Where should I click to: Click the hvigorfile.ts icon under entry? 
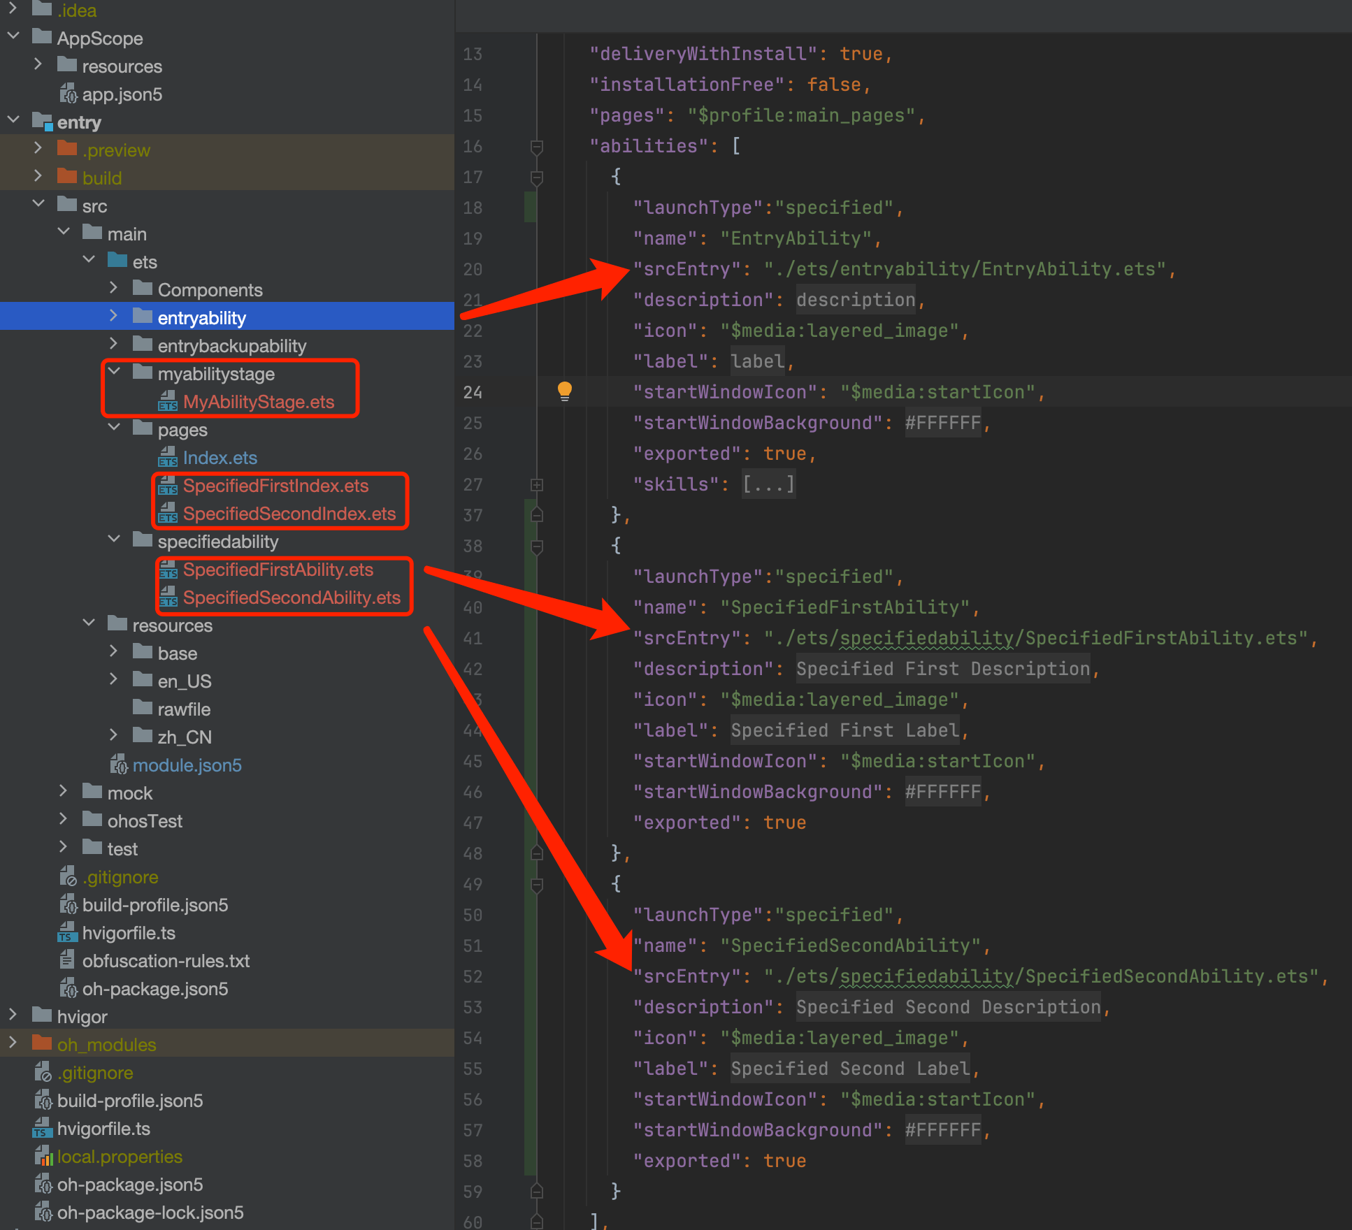(x=67, y=933)
